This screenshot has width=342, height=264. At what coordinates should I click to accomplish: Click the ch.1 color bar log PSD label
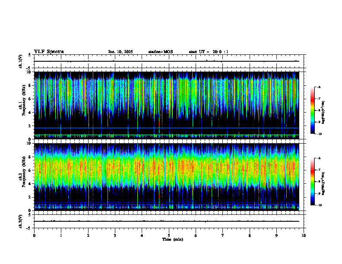click(x=323, y=112)
